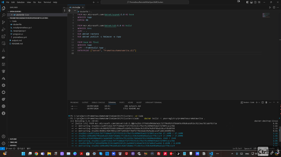This screenshot has width=281, height=157.
Task: Open Run and Debug view
Action: click(x=3, y=29)
